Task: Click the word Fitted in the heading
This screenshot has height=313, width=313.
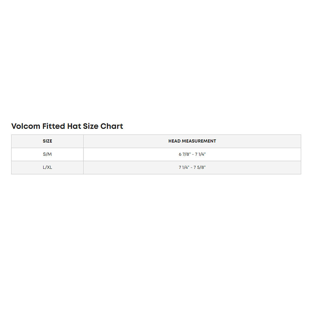Action: coord(54,126)
